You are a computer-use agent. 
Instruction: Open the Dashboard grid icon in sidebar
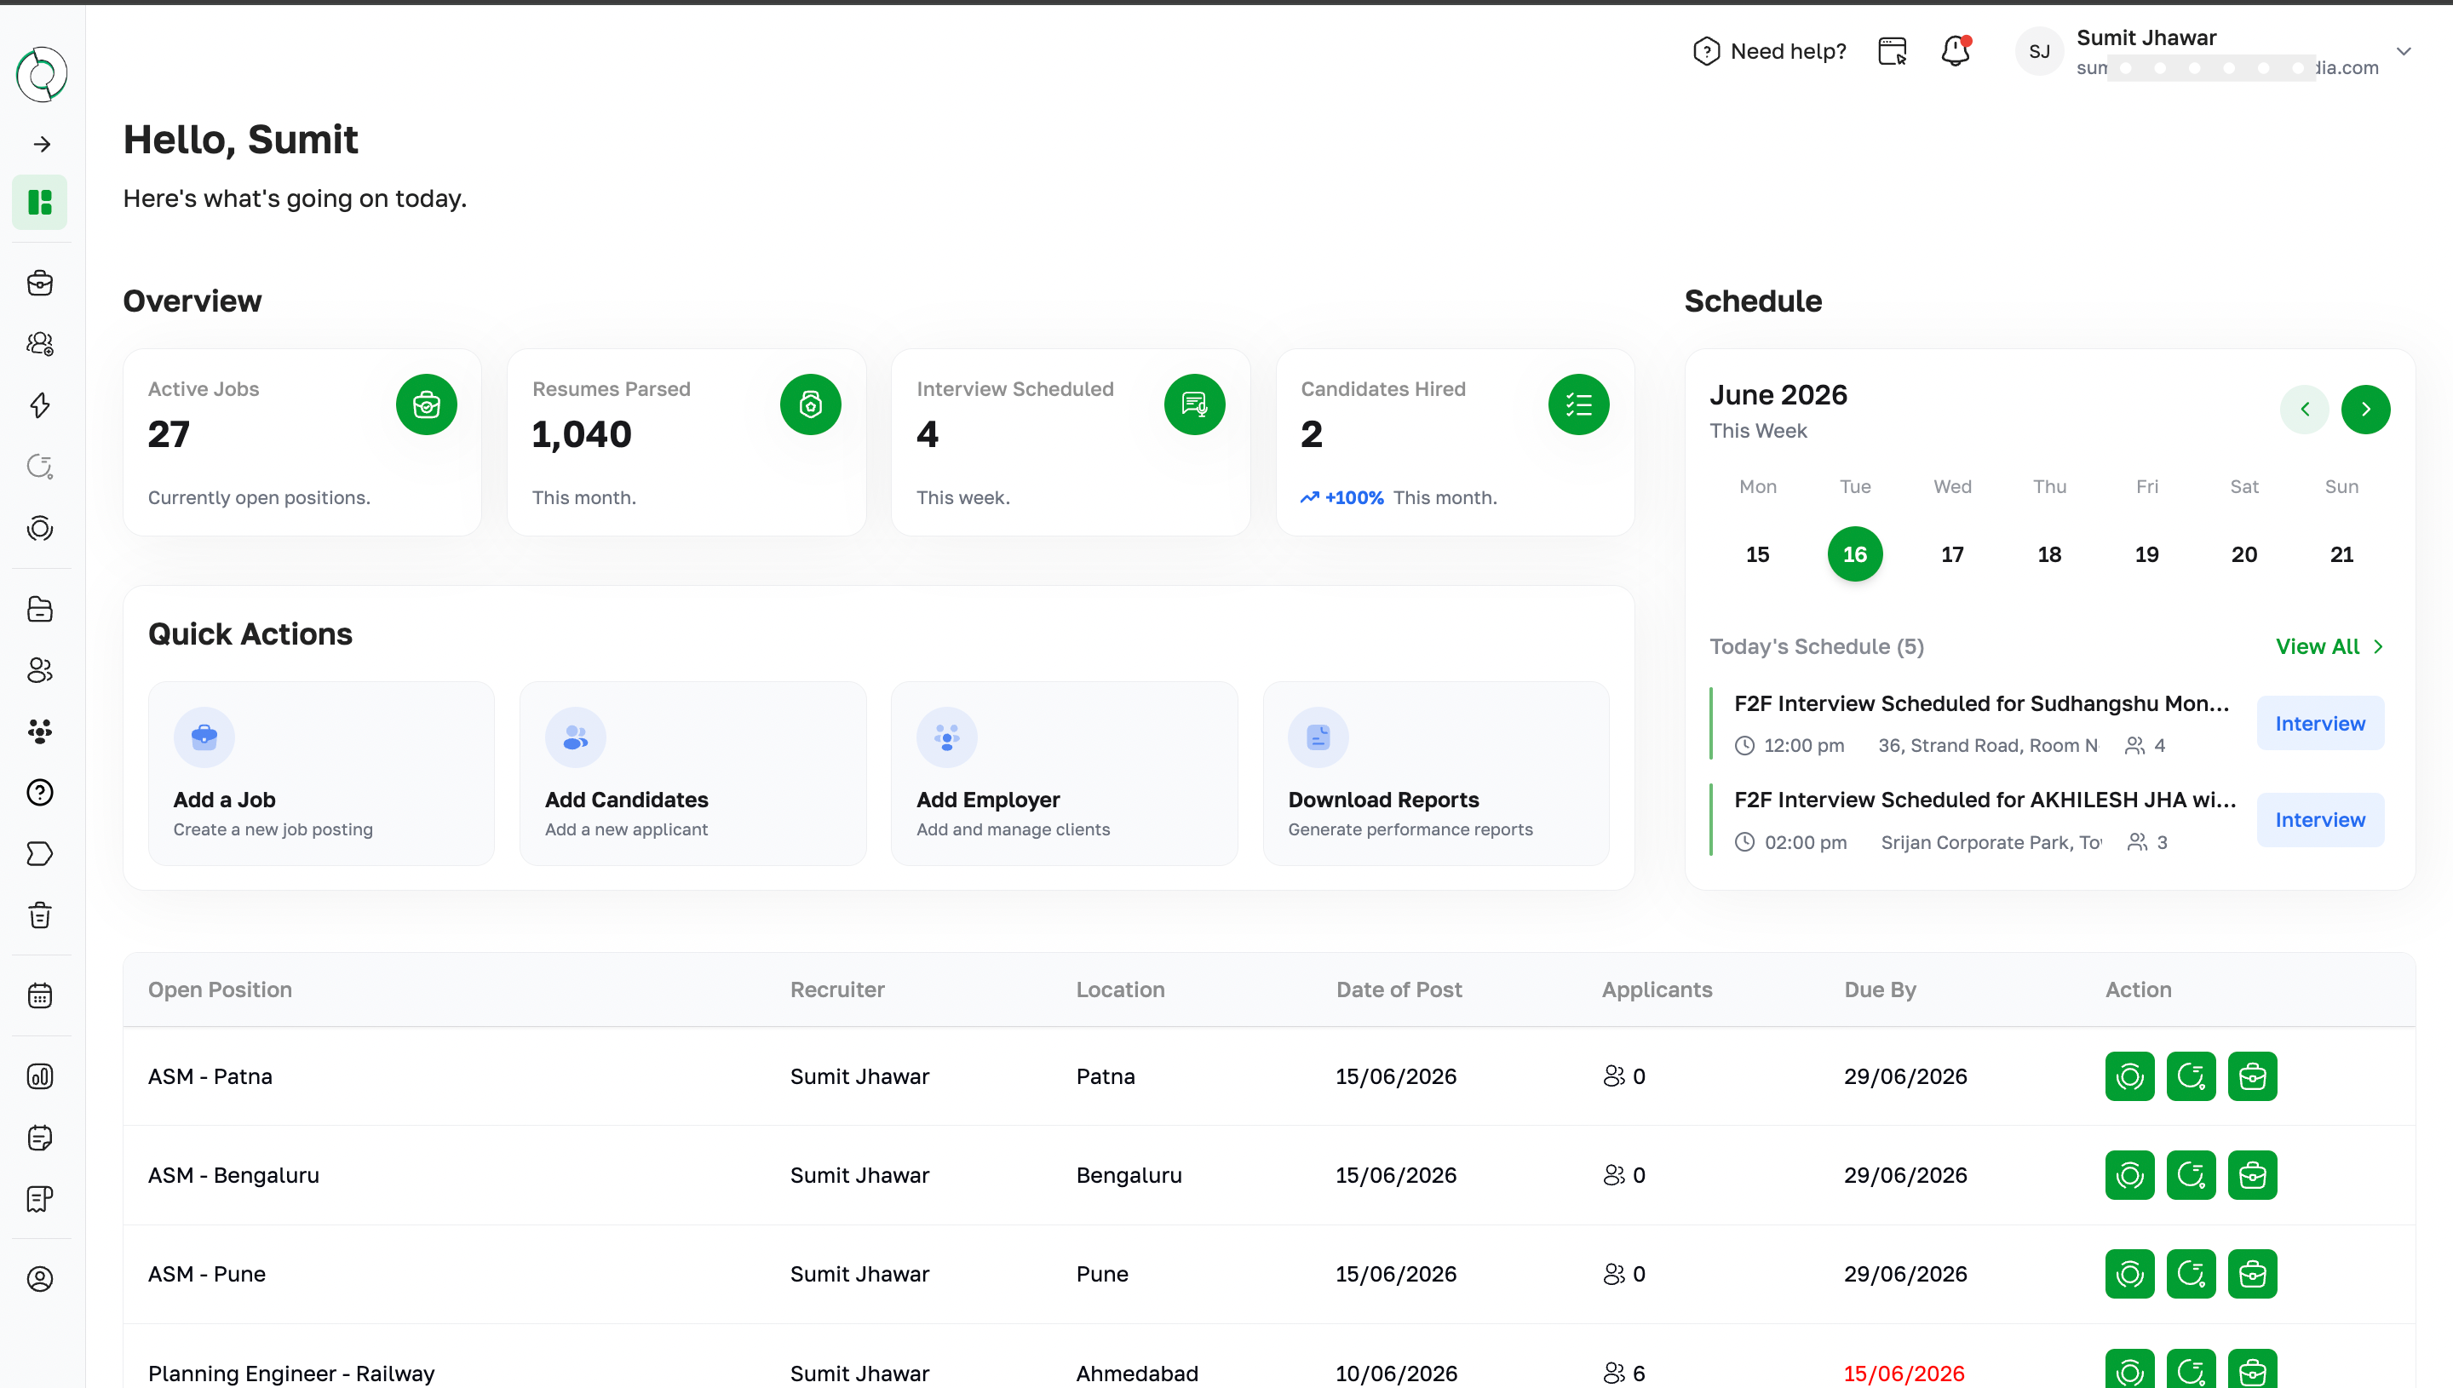click(40, 202)
